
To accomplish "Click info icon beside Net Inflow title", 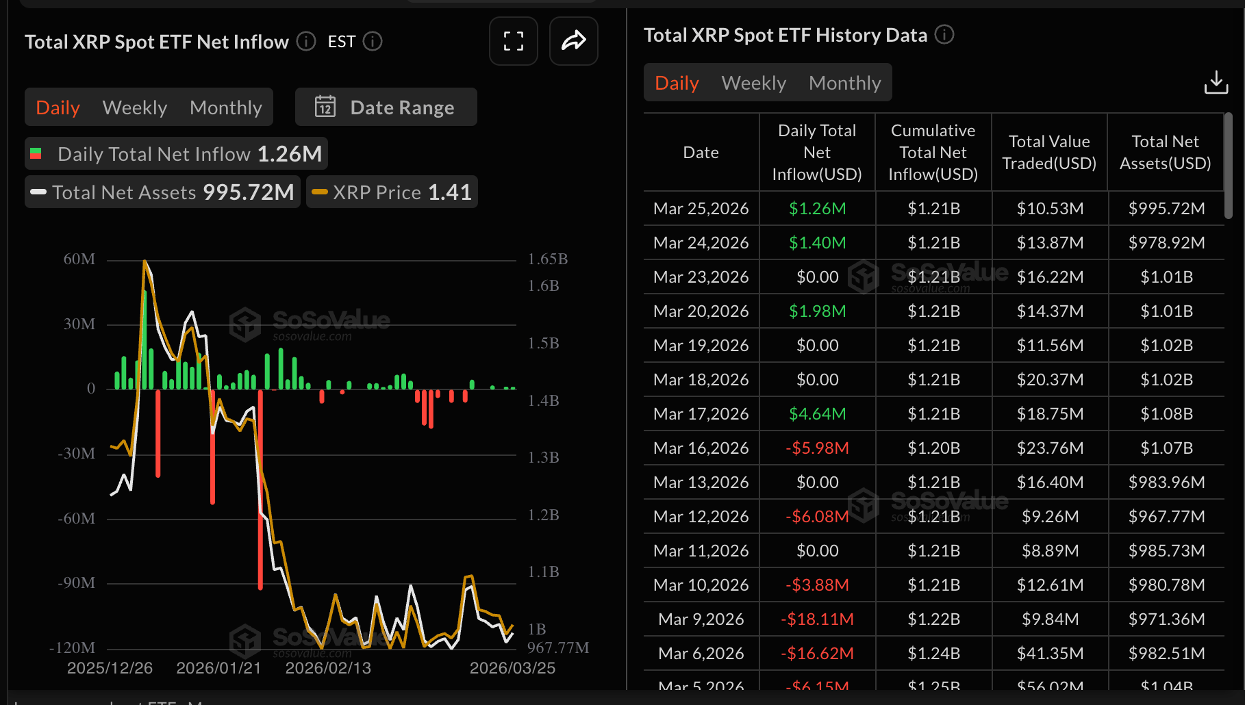I will pos(306,42).
